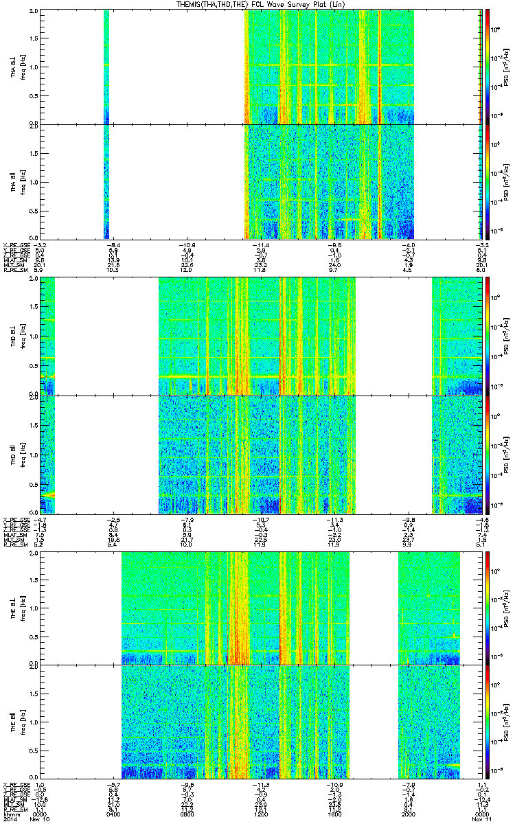Click the PSD [nT²/Hz] label of THD B∥
Screen dimensions: 515x824
pos(507,454)
